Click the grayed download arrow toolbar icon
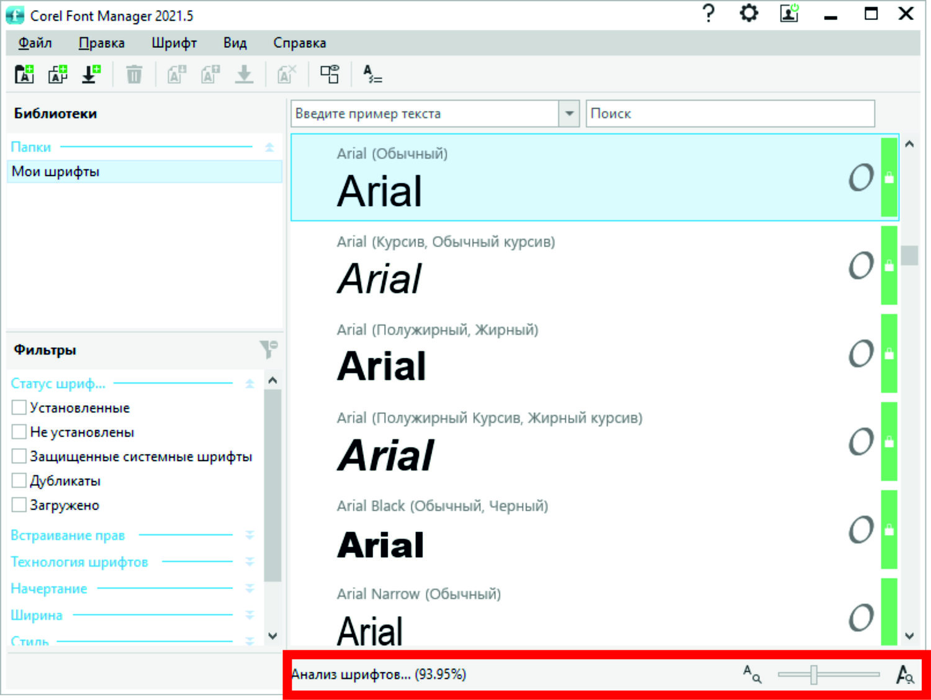Screen dimensions: 931x700 [244, 74]
